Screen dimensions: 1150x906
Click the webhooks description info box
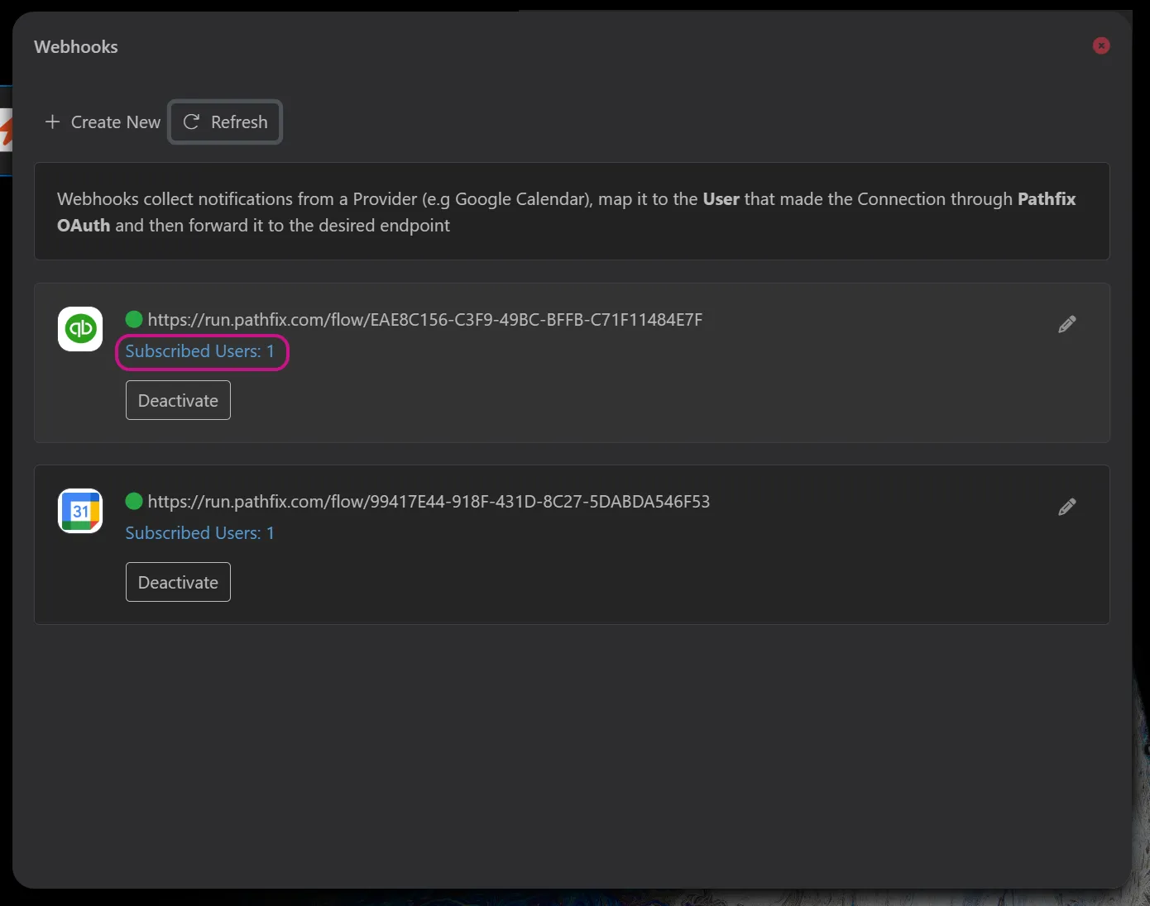(x=572, y=212)
